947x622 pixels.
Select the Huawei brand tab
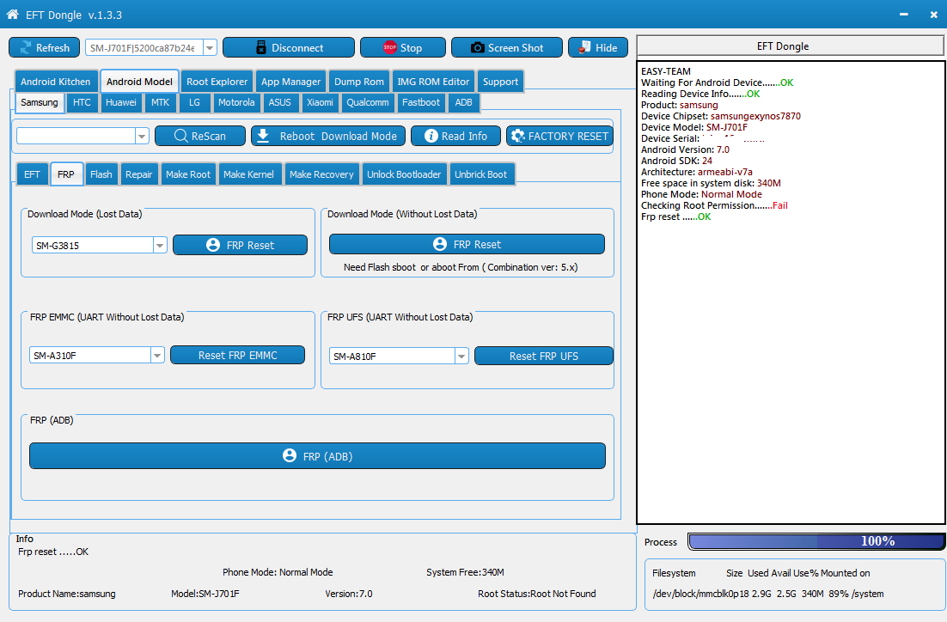[x=121, y=102]
